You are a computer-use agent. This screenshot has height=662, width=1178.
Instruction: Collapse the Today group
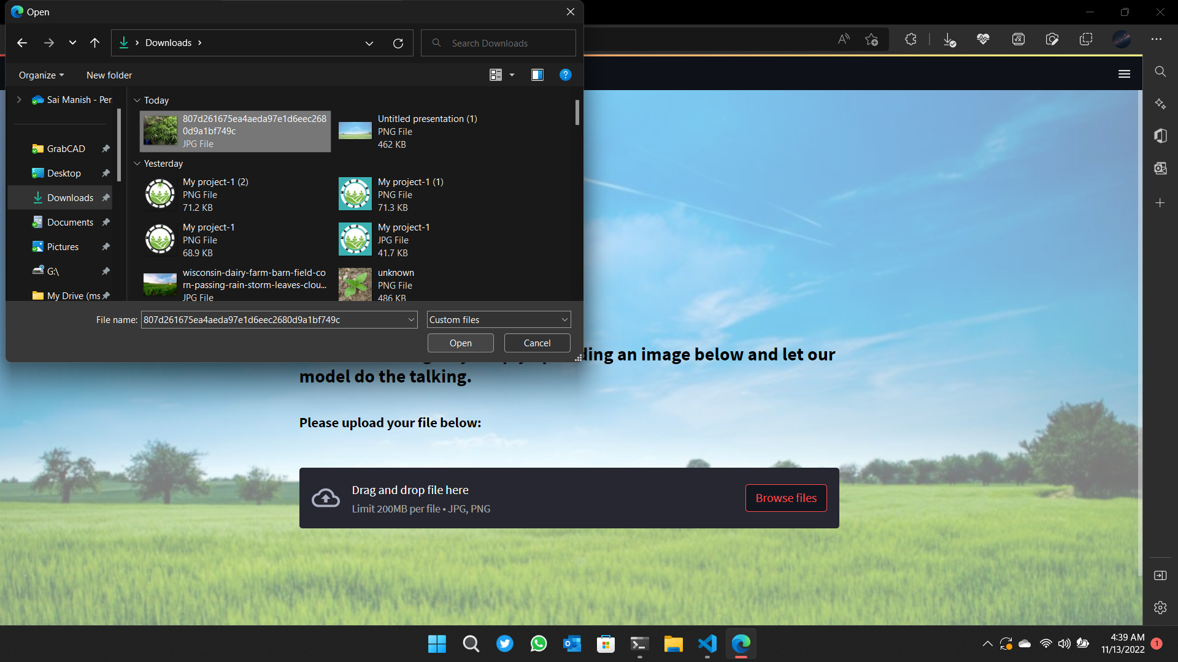pyautogui.click(x=137, y=101)
